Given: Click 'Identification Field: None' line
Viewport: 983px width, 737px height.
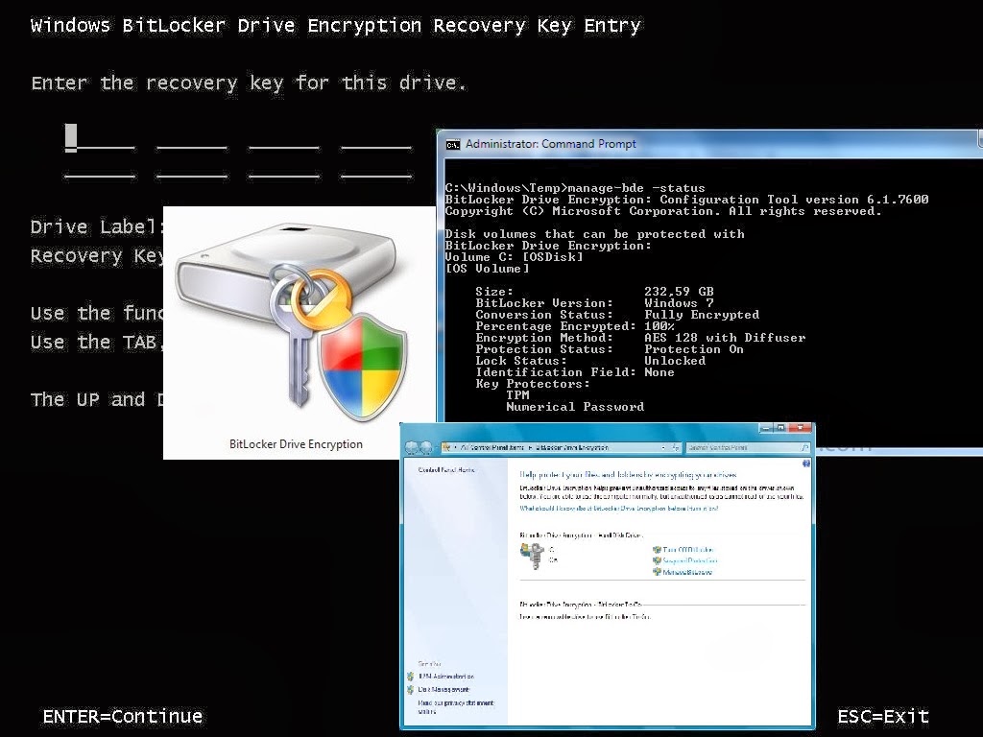Looking at the screenshot, I should [x=575, y=372].
